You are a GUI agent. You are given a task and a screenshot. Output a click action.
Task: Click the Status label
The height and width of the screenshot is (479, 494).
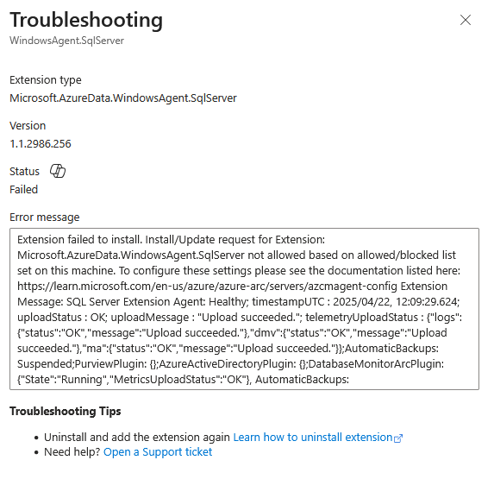24,171
